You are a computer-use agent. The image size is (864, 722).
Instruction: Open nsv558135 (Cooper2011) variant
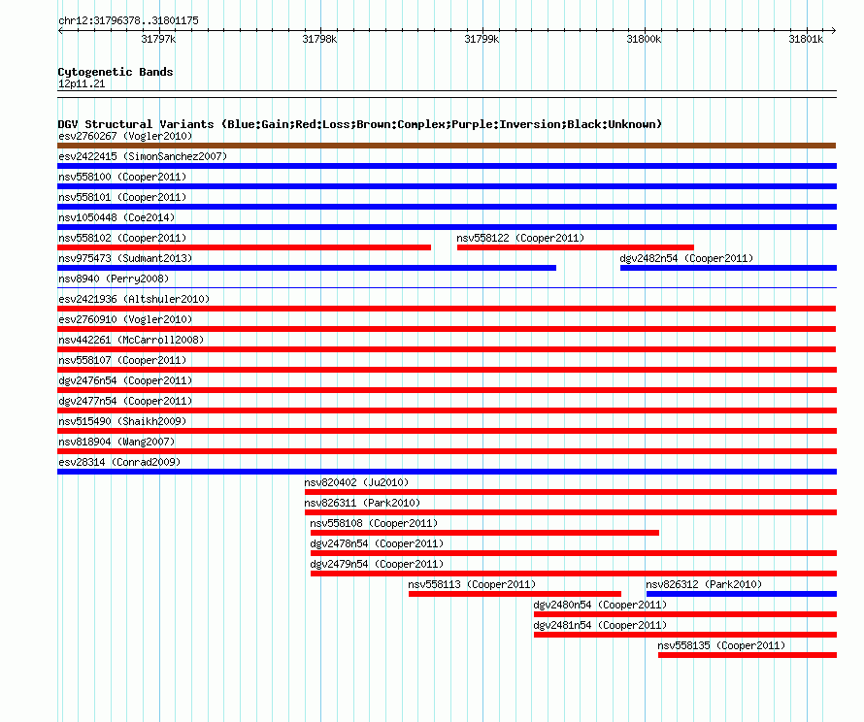point(721,645)
